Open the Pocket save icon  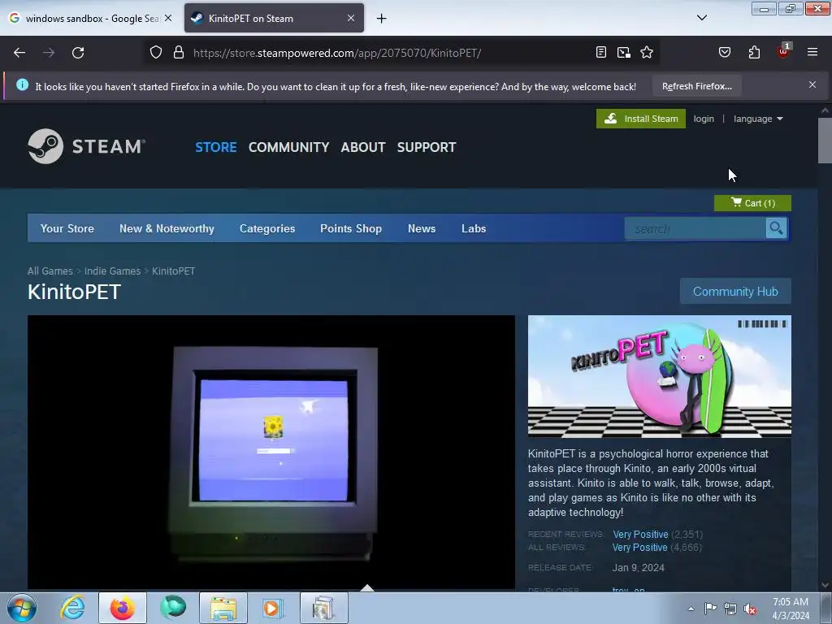pyautogui.click(x=725, y=53)
